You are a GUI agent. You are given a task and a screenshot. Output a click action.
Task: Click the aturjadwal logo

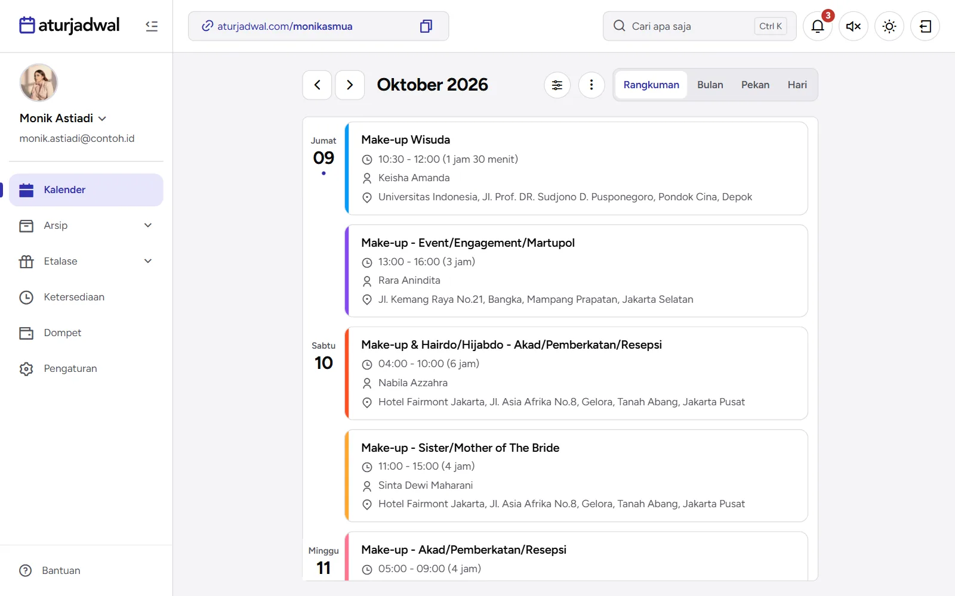point(69,26)
